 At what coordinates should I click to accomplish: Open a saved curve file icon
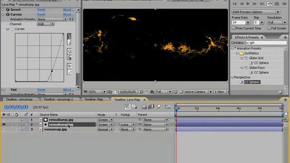click(69, 51)
